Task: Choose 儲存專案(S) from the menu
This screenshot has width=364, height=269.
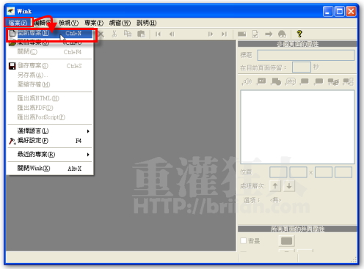Action: pos(50,66)
